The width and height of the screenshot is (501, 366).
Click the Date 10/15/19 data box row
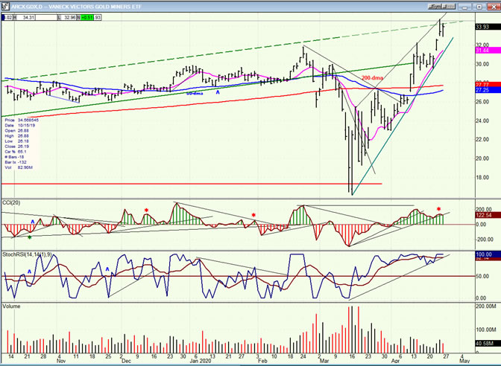[x=20, y=125]
